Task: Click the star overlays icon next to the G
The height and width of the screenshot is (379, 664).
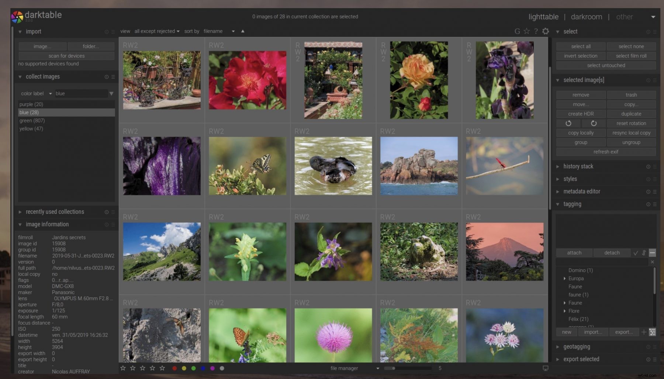Action: coord(526,31)
